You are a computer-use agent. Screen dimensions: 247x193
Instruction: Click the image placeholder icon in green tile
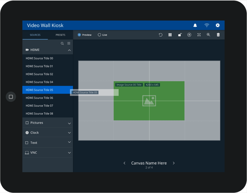149,101
